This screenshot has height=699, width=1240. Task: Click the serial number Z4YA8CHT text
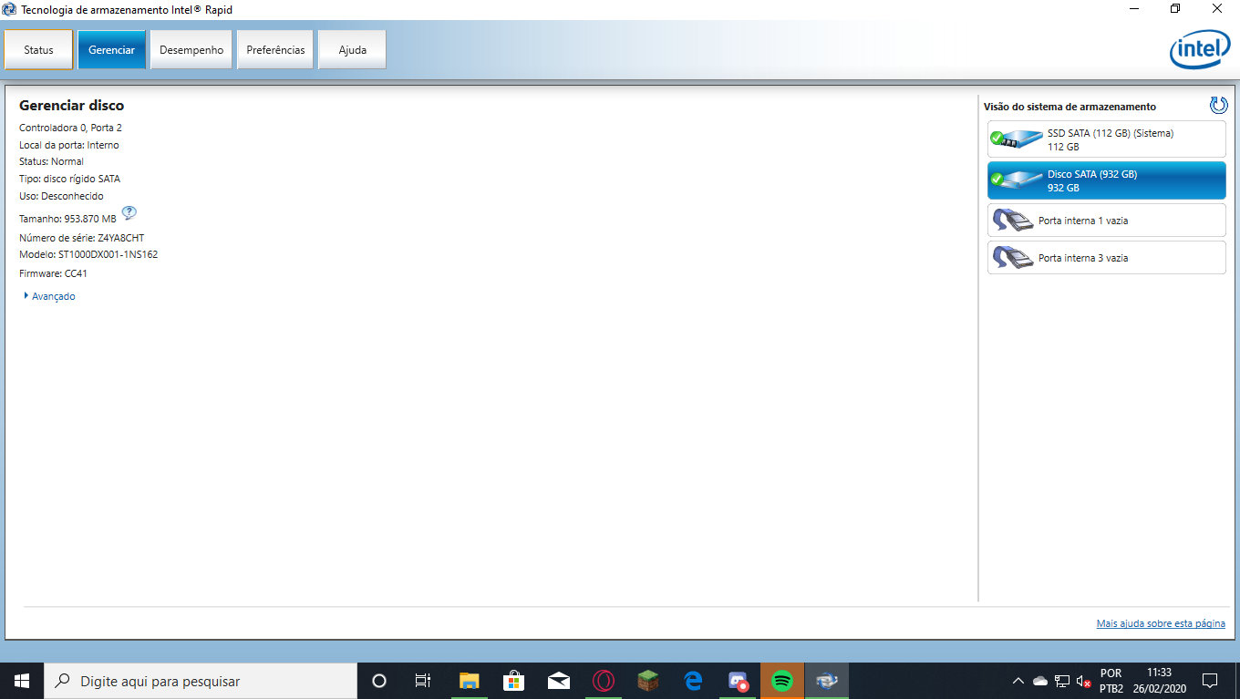point(120,238)
